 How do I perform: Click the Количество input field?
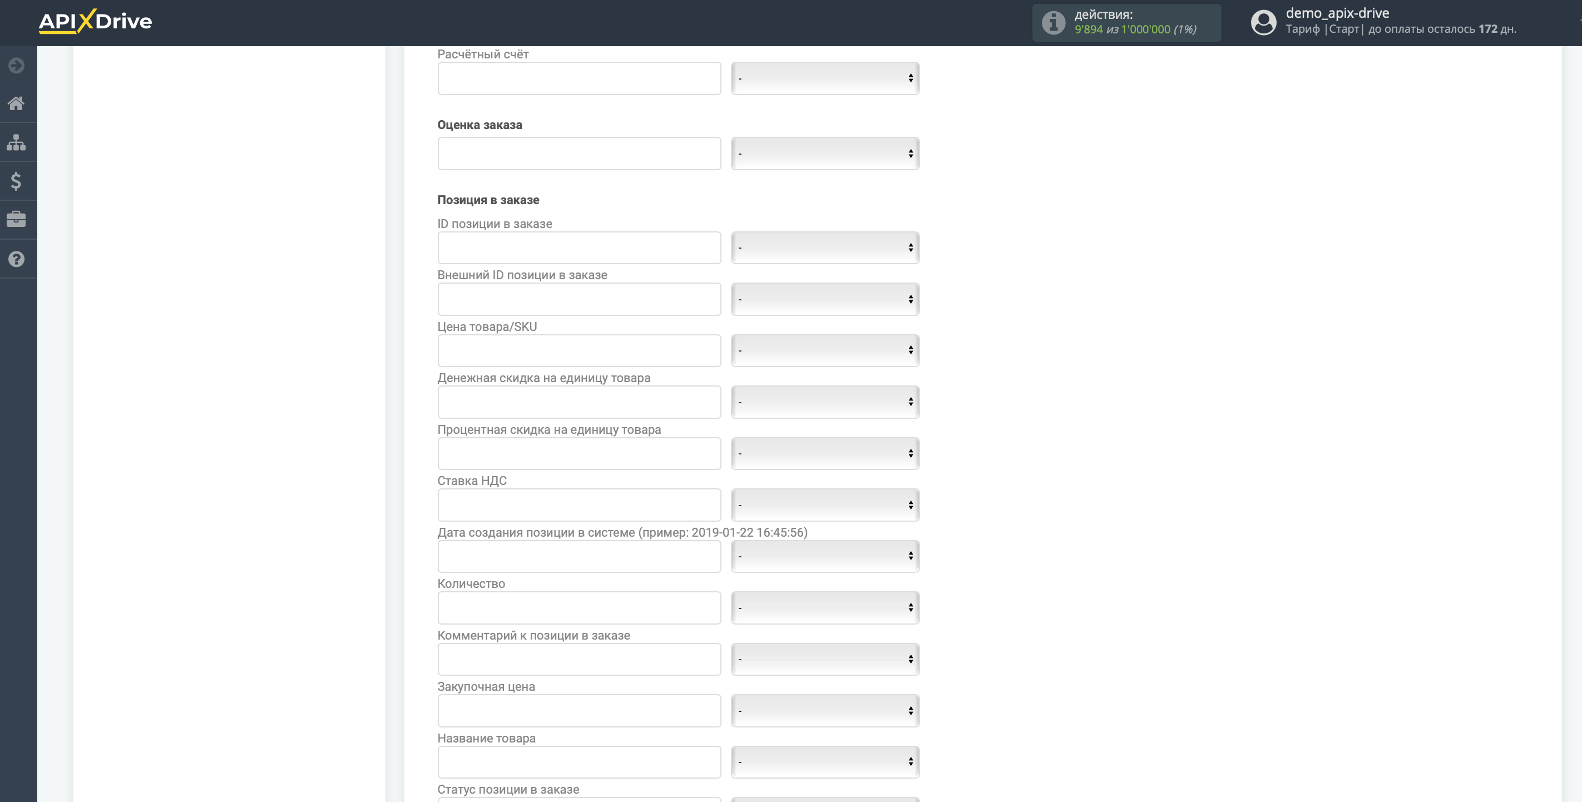coord(579,607)
